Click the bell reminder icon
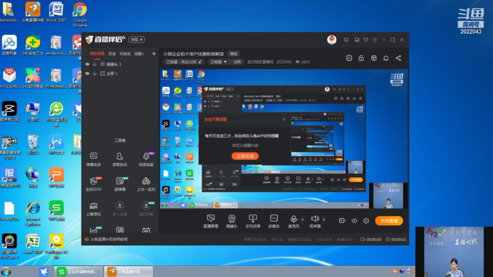The image size is (493, 277). point(386,58)
